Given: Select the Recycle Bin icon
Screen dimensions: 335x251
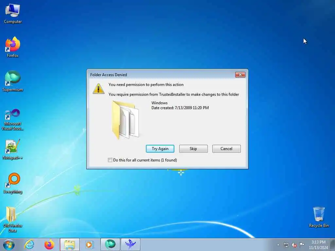Looking at the screenshot, I should (319, 217).
